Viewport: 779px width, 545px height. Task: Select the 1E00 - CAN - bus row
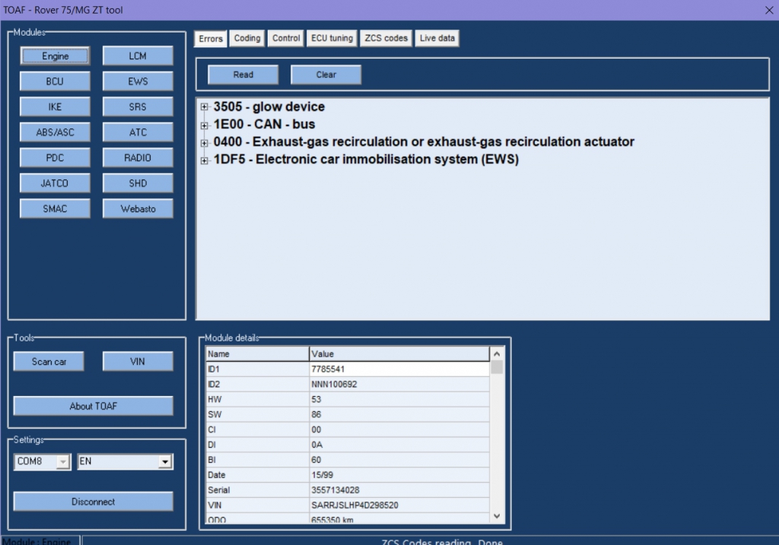(264, 124)
